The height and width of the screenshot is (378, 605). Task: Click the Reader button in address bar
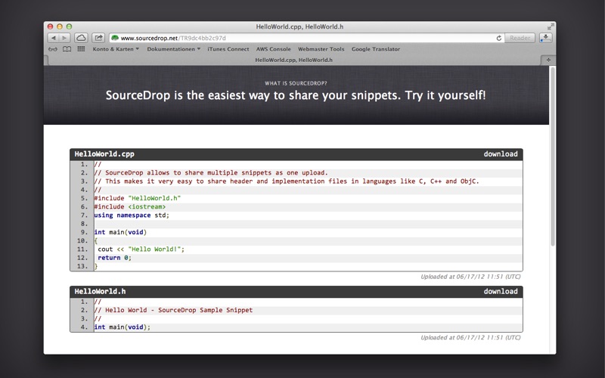(520, 38)
